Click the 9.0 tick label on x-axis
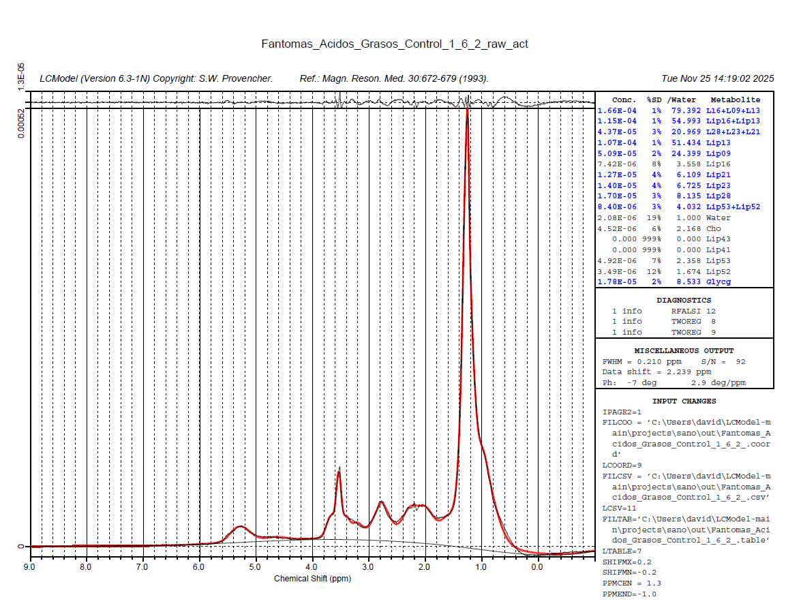The width and height of the screenshot is (801, 608). point(29,566)
